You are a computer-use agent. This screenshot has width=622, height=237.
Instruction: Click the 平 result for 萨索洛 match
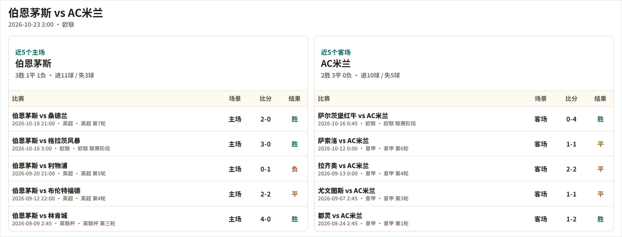click(x=600, y=144)
